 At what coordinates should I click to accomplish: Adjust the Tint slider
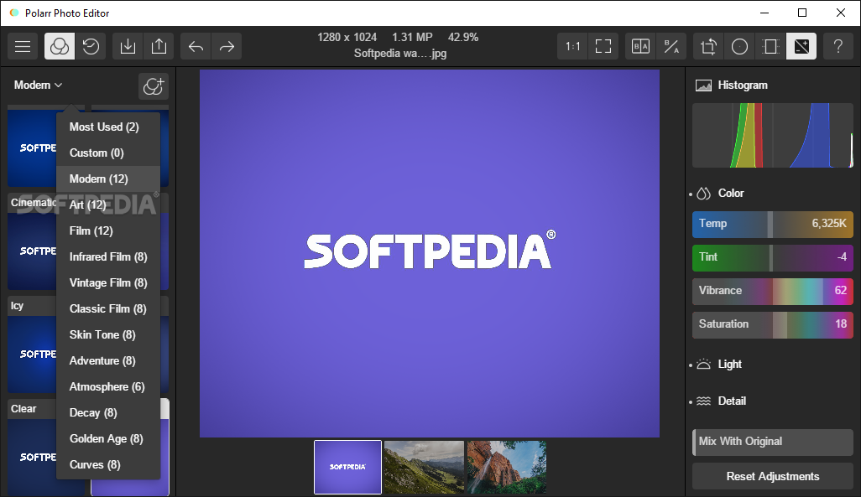click(x=773, y=257)
